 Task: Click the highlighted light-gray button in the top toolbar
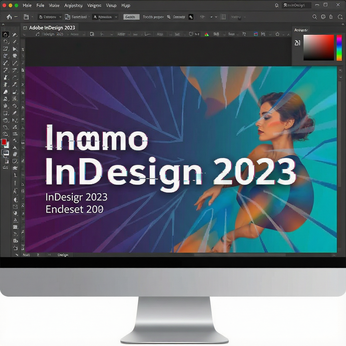click(x=131, y=17)
